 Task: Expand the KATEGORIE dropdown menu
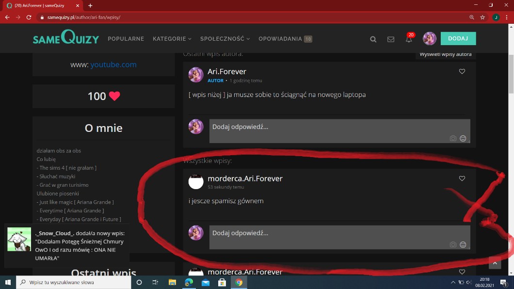tap(172, 39)
